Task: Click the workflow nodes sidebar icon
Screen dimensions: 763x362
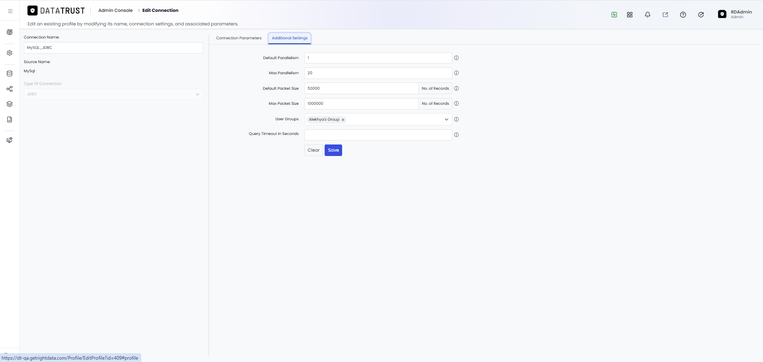Action: [10, 89]
